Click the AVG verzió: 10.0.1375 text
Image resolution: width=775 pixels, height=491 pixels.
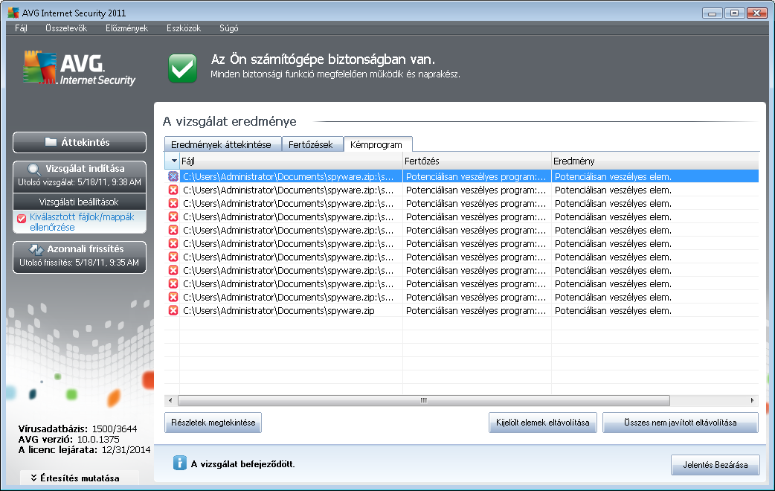pos(68,439)
